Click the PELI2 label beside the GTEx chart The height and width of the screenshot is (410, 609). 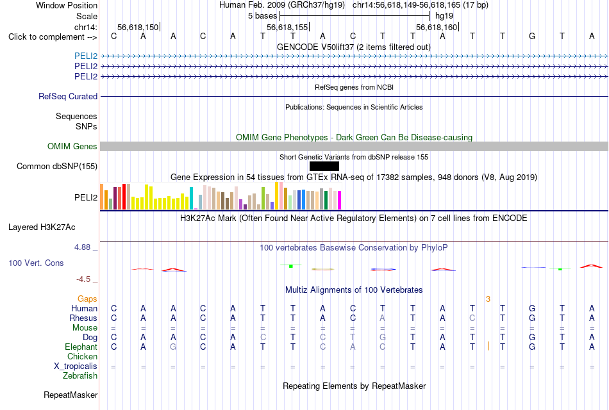(86, 197)
